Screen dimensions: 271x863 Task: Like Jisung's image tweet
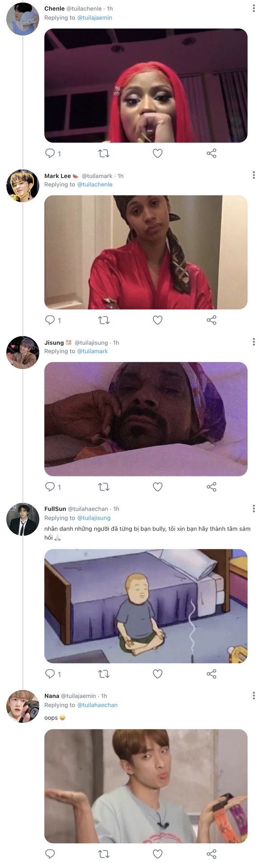(x=157, y=487)
